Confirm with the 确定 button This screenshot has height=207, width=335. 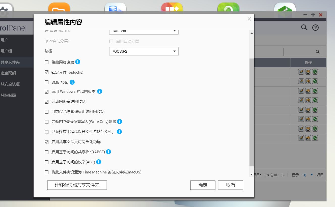(x=203, y=185)
